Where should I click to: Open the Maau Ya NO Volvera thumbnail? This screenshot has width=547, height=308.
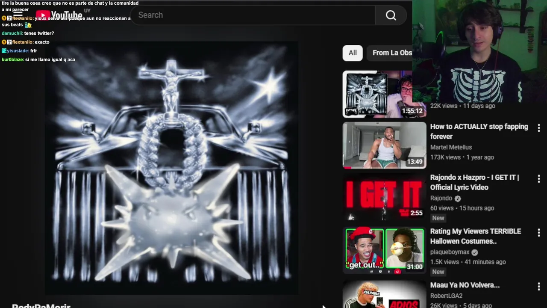click(384, 294)
